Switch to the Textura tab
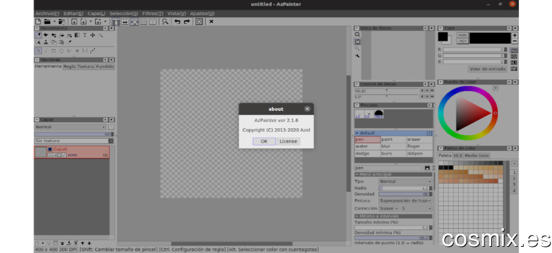This screenshot has height=253, width=552. tap(86, 66)
